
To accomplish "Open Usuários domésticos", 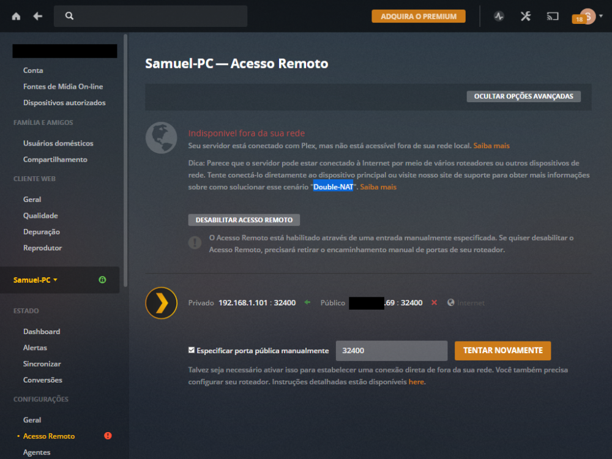I will [x=58, y=143].
